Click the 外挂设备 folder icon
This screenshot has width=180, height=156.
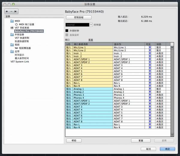coord(12,34)
